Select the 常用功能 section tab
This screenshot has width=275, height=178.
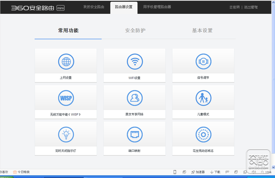68,30
